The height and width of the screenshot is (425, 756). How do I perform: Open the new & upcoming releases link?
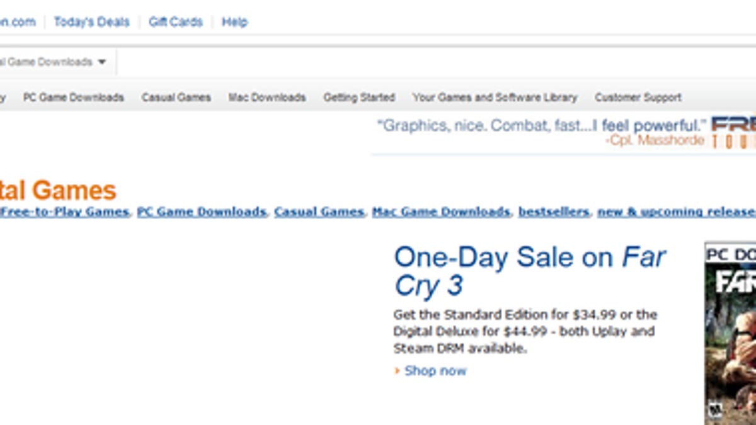[676, 212]
